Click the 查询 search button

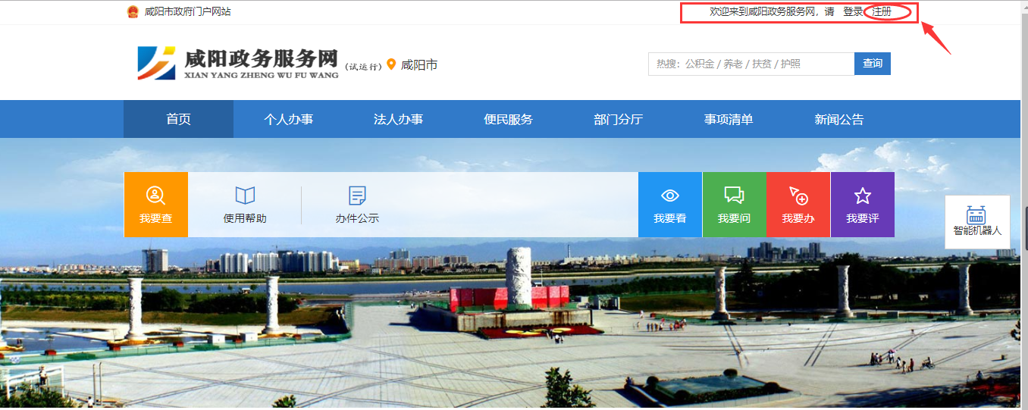tap(872, 64)
